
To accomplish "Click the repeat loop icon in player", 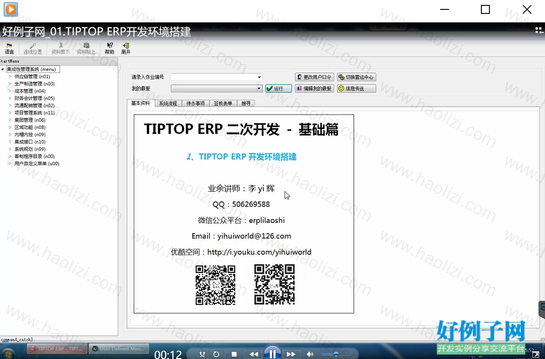I will (216, 354).
